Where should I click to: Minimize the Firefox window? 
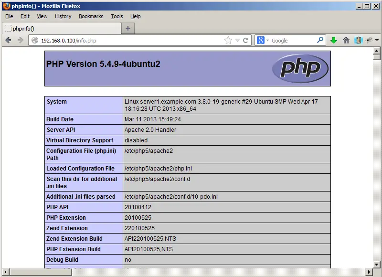click(x=359, y=6)
